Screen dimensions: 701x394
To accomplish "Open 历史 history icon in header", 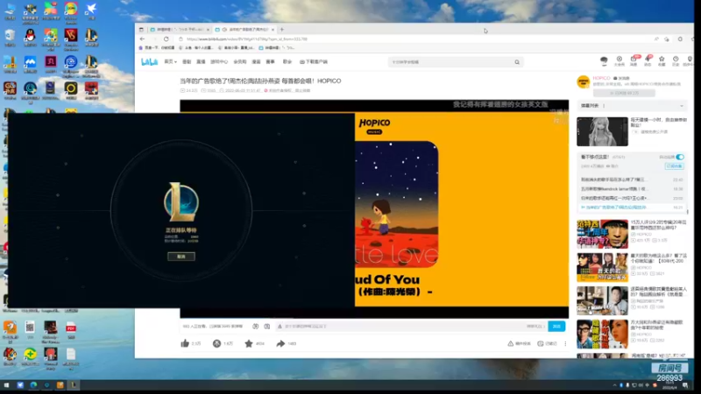I will tap(676, 60).
